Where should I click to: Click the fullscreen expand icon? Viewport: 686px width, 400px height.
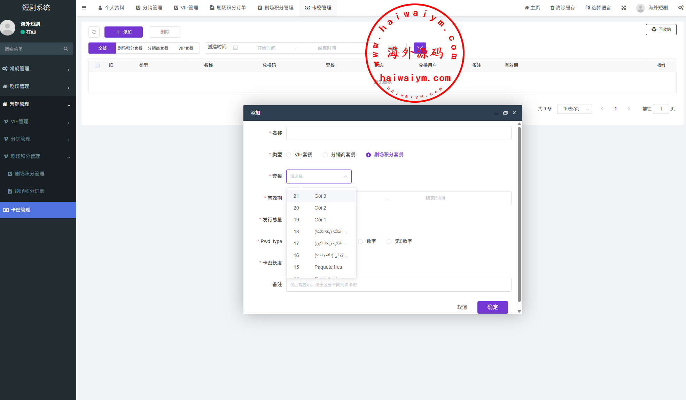click(623, 8)
